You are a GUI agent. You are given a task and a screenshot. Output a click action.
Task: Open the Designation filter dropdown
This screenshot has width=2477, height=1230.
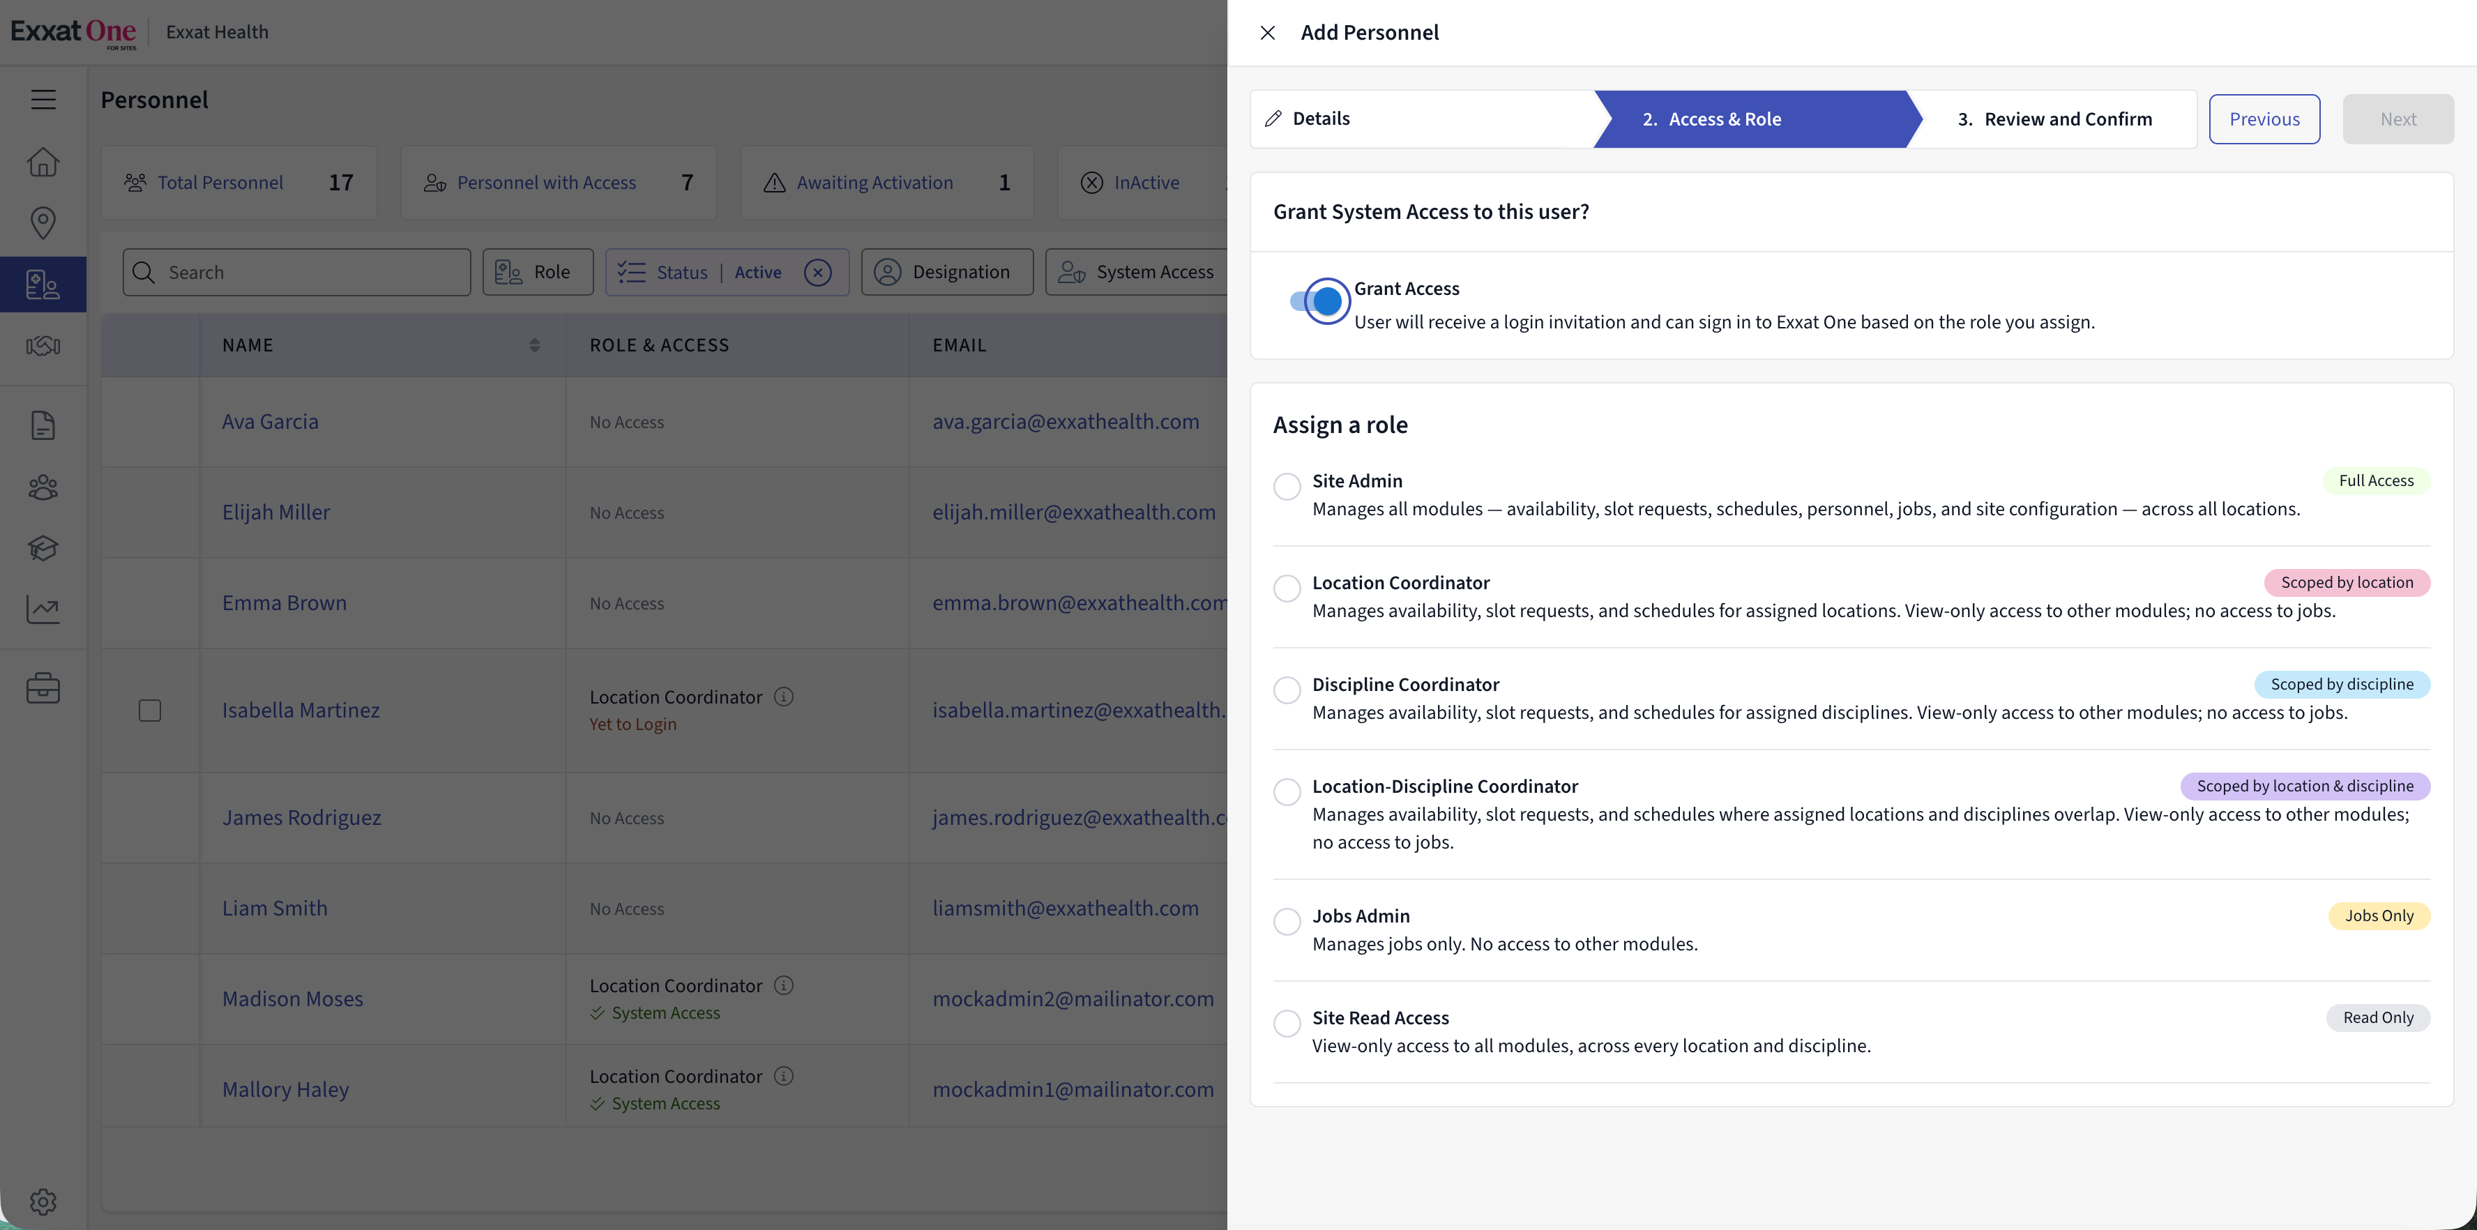[947, 272]
